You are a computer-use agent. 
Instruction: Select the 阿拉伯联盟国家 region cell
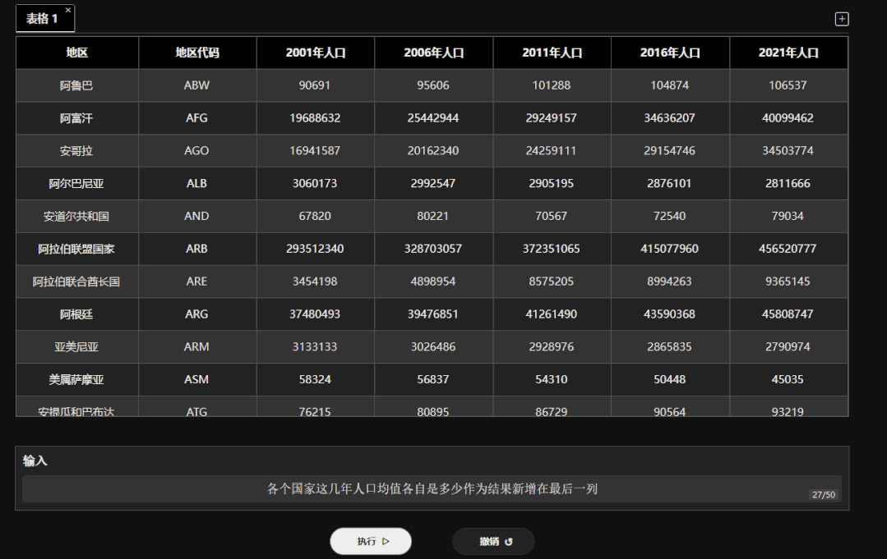77,250
